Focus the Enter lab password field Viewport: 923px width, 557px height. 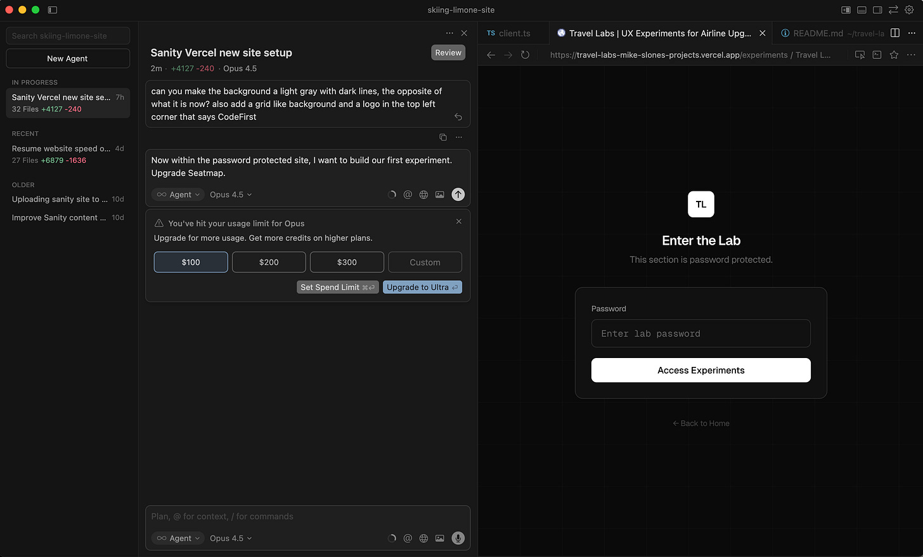point(701,333)
